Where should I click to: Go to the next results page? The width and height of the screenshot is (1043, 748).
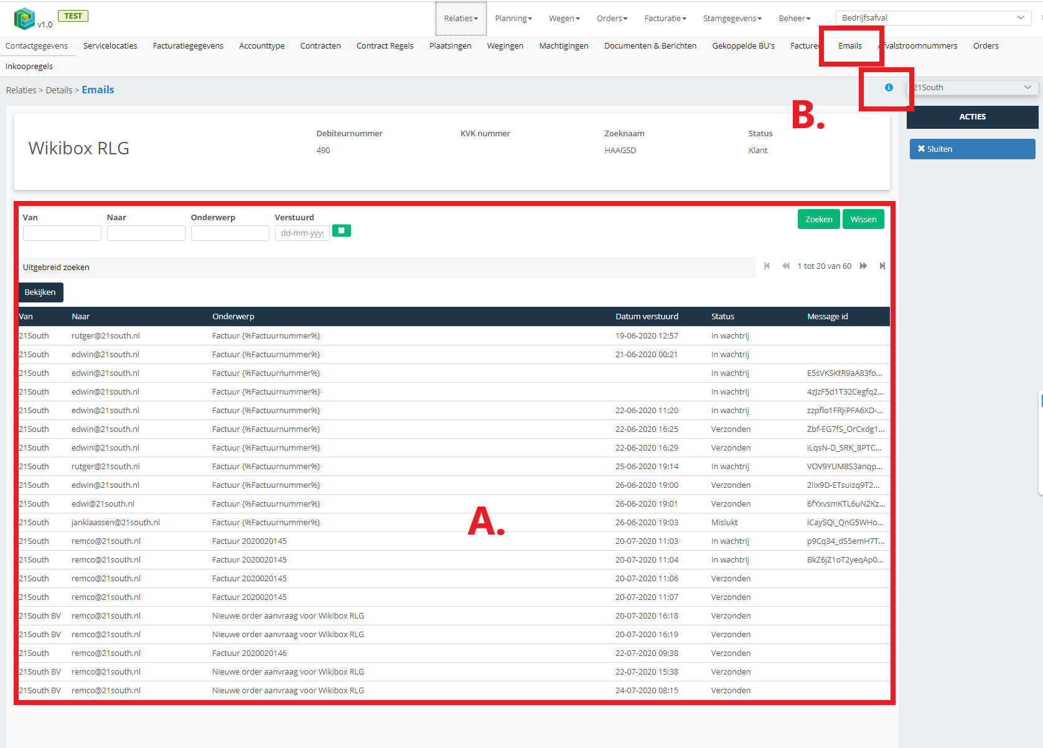(863, 266)
